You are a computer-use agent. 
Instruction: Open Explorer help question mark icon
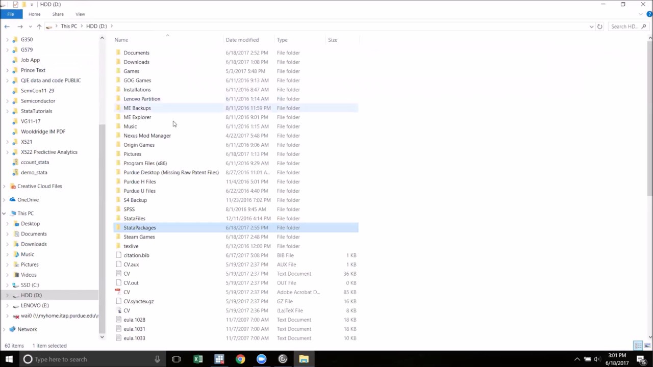coord(649,14)
